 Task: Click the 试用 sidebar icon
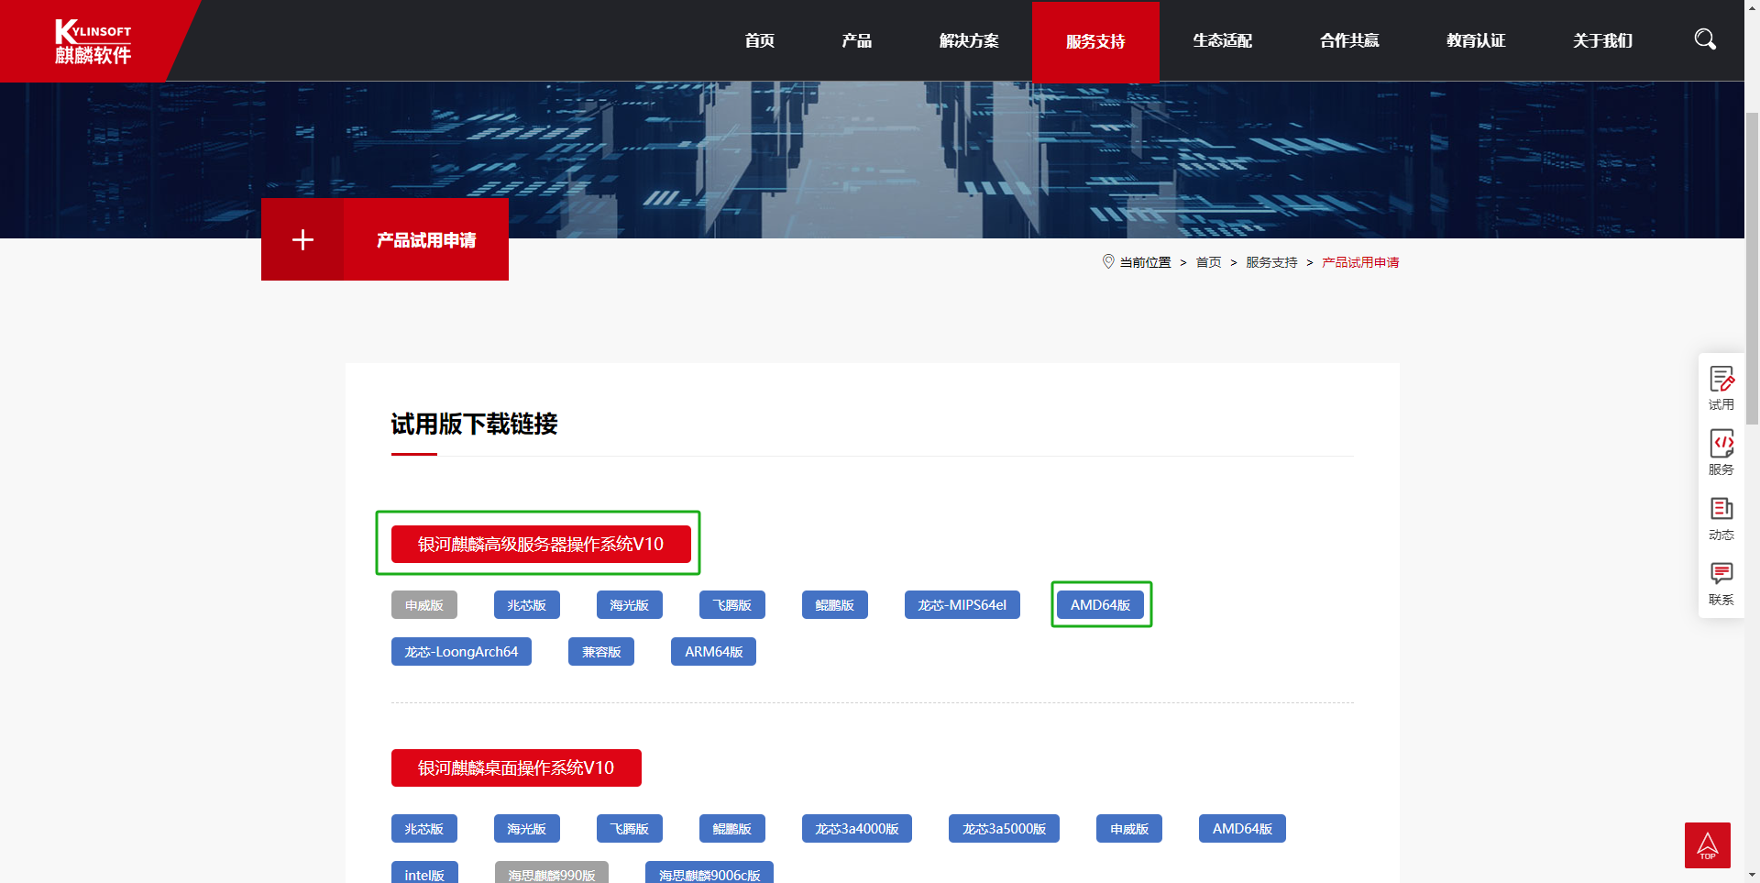pyautogui.click(x=1721, y=388)
